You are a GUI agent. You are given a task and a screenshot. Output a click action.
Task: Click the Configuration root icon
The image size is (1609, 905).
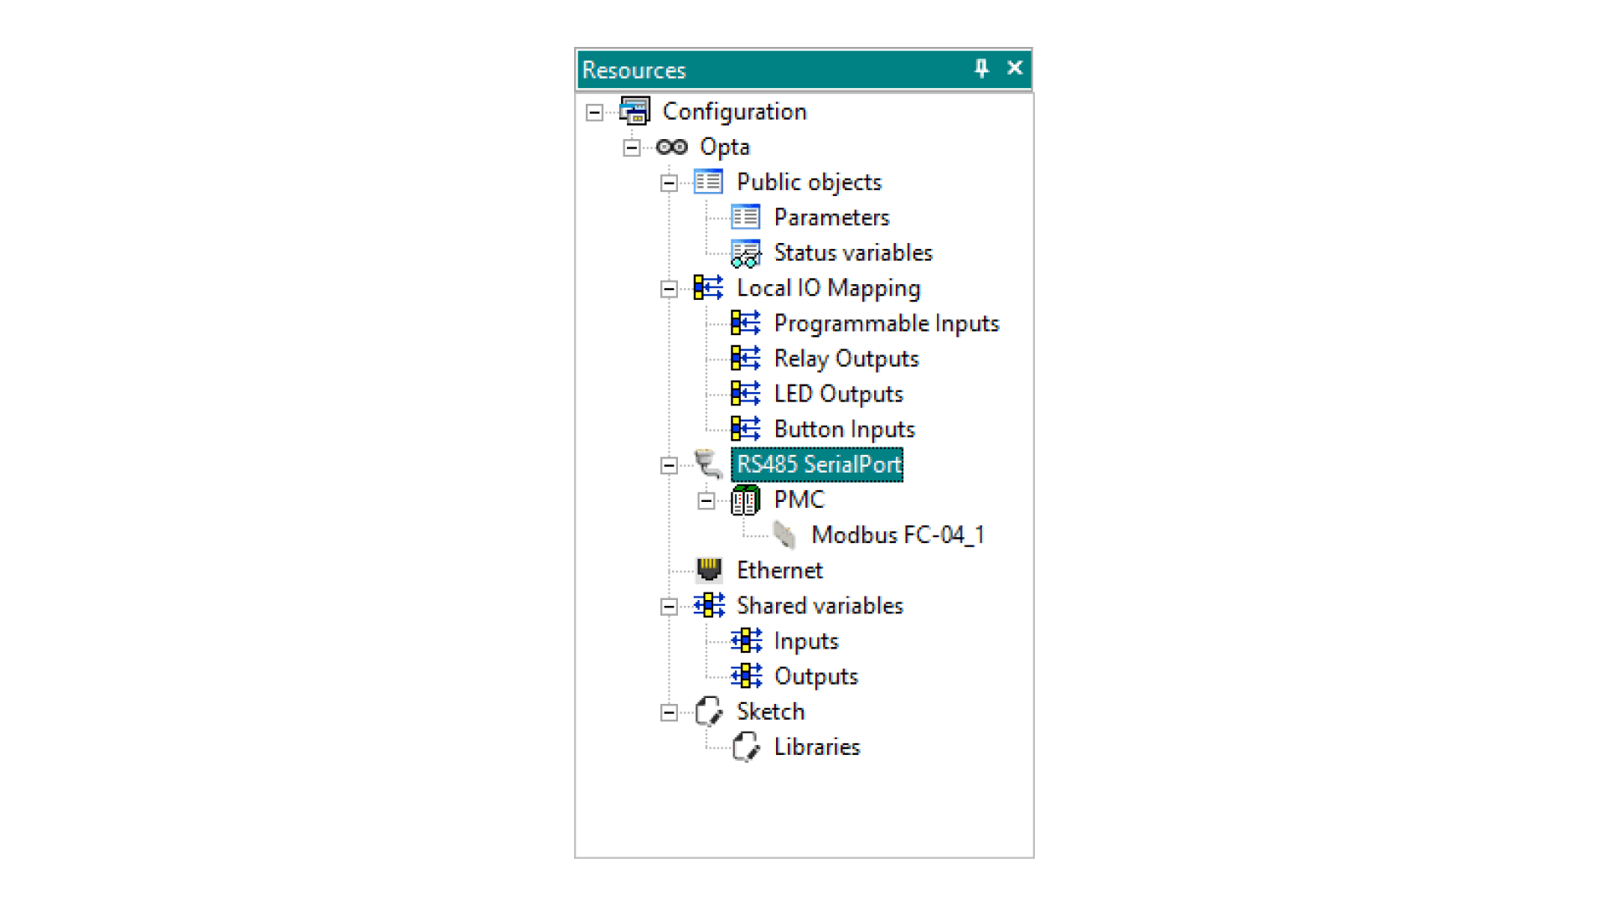634,111
